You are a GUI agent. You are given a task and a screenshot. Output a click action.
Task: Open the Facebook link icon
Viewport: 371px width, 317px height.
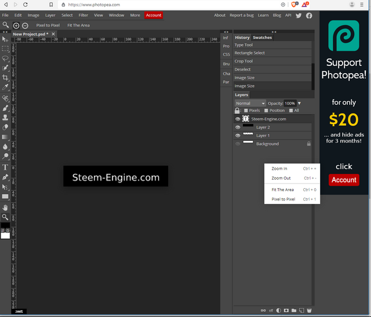click(309, 16)
